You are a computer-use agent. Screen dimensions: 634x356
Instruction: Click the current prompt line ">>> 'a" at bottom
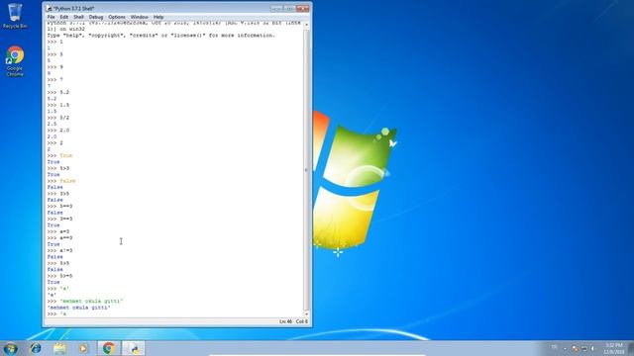click(x=56, y=313)
